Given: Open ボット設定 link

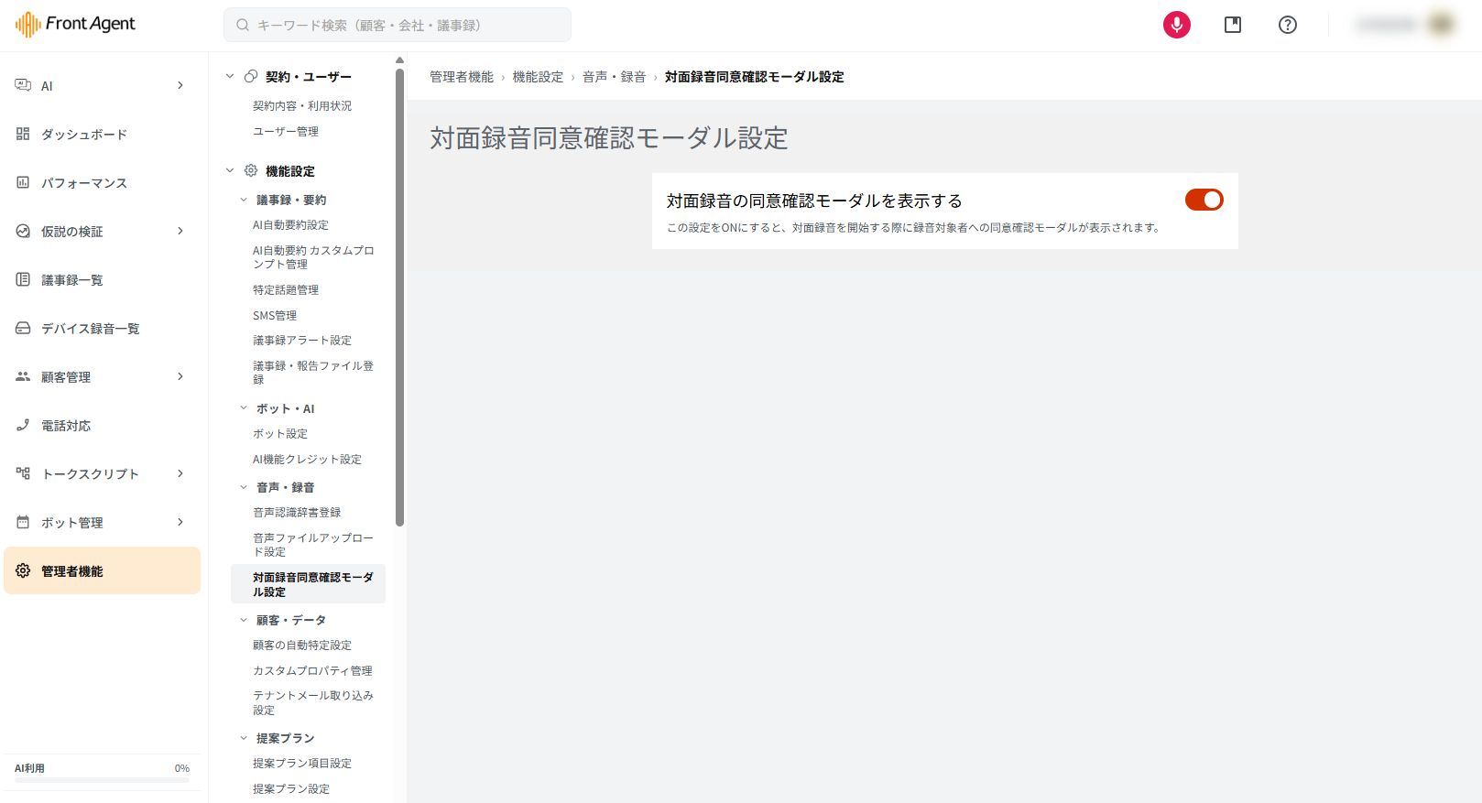Looking at the screenshot, I should coord(280,434).
